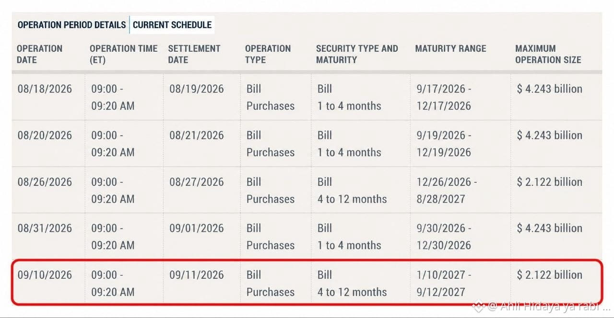Click the Operation Time (ET) column header
The height and width of the screenshot is (318, 614).
(x=123, y=54)
